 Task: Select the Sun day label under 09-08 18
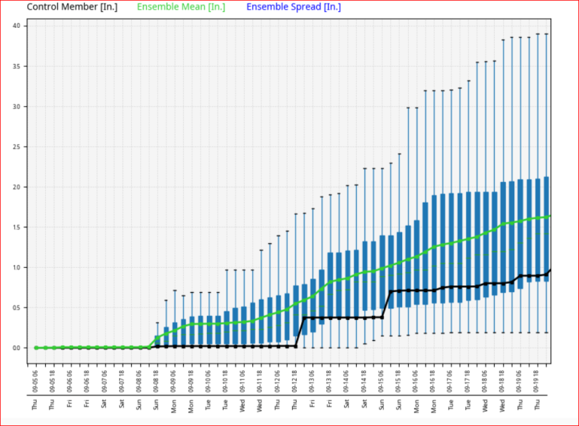tap(157, 404)
